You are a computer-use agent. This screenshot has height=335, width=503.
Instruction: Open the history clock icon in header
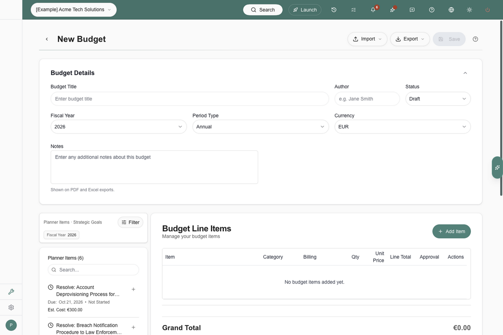[x=334, y=10]
